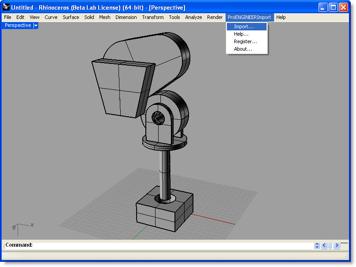The height and width of the screenshot is (267, 356).
Task: Open the Dimension menu
Action: [x=126, y=17]
